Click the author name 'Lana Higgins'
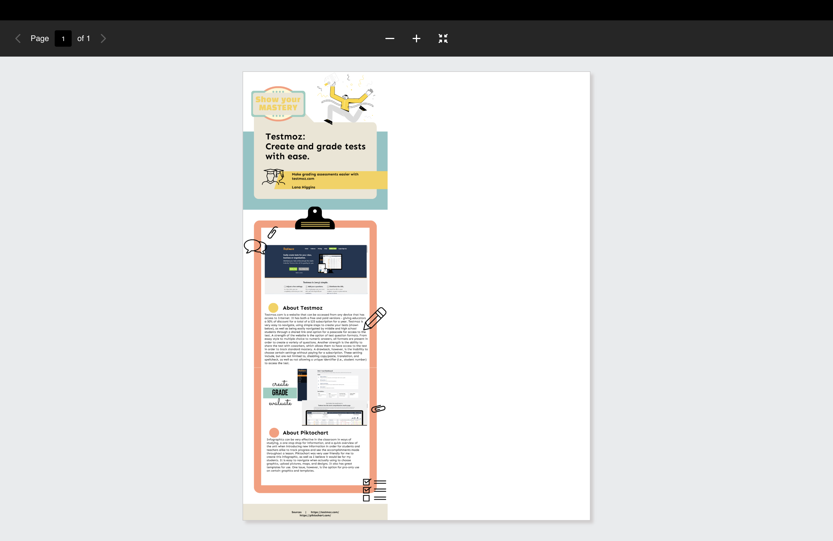This screenshot has width=833, height=541. point(303,187)
